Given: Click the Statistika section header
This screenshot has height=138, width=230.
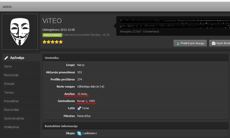Looking at the screenshot, I should [136, 58].
